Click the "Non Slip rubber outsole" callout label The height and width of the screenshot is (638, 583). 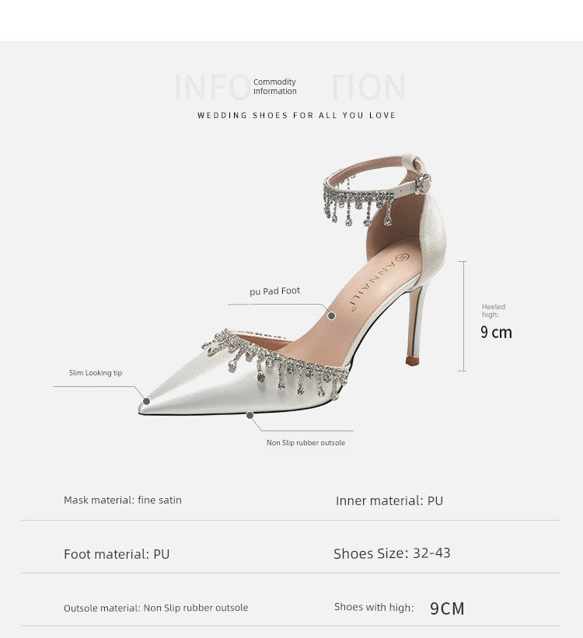305,443
